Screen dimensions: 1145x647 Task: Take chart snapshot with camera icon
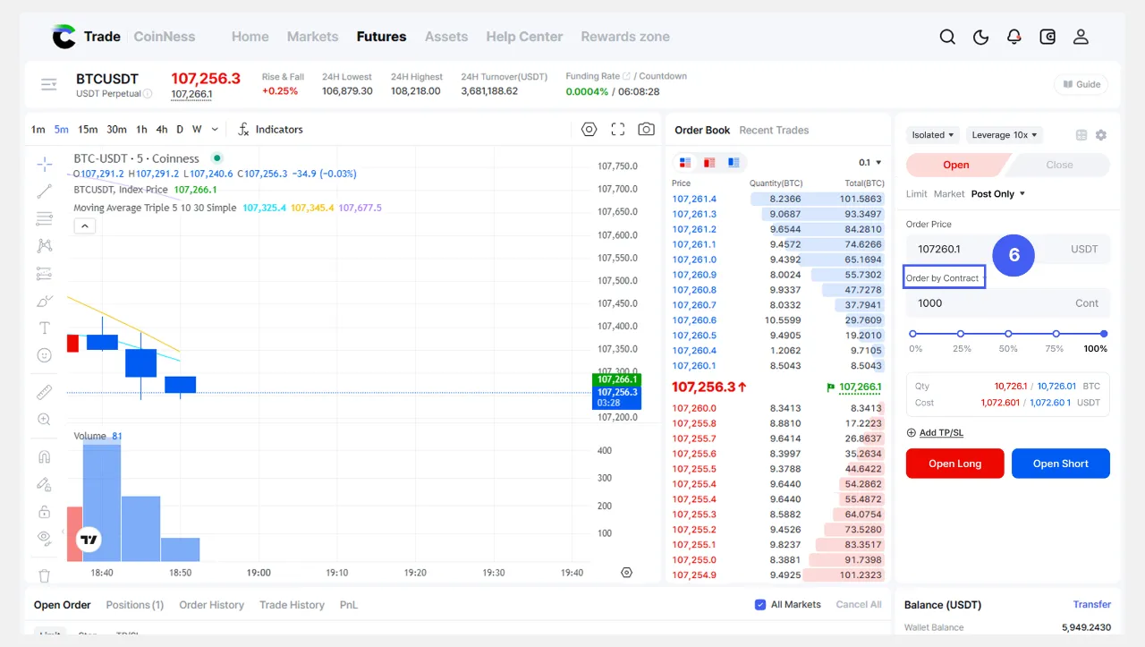[x=646, y=130]
